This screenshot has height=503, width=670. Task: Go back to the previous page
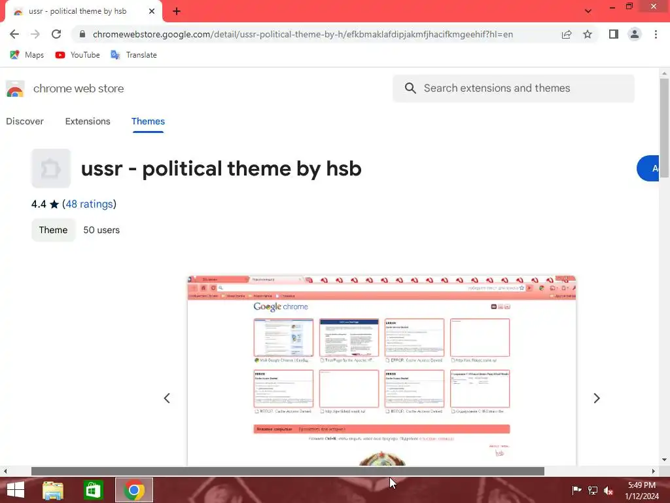point(14,34)
